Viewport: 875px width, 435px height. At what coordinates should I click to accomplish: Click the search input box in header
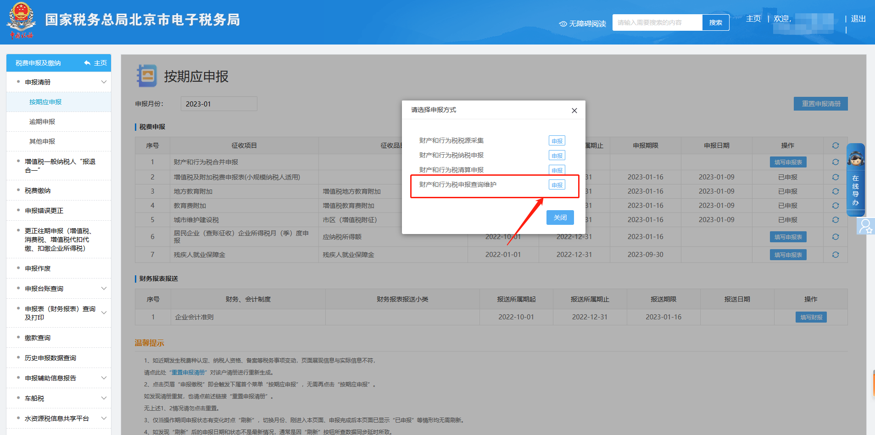(x=657, y=22)
